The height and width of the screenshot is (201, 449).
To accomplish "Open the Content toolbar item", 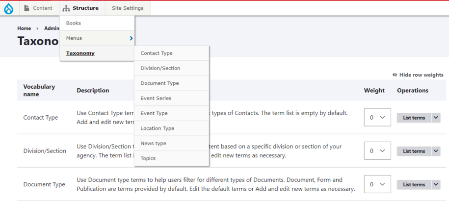I will [x=38, y=8].
